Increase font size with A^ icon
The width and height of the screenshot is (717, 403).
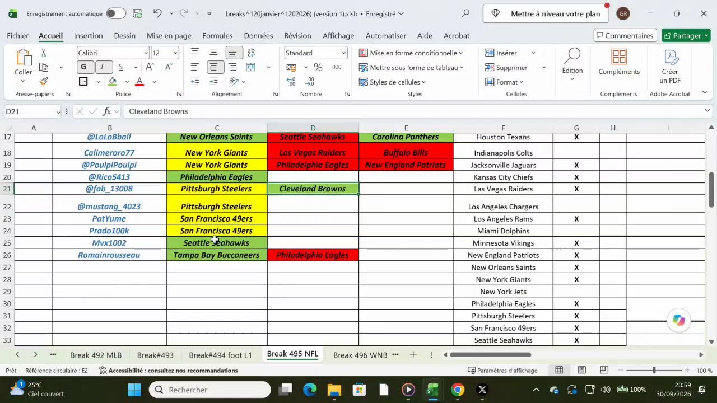(150, 67)
